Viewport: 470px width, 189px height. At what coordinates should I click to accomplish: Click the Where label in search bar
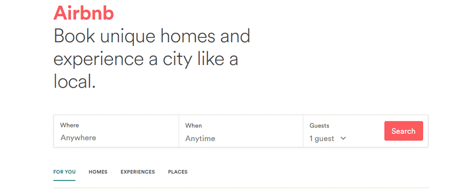(69, 125)
